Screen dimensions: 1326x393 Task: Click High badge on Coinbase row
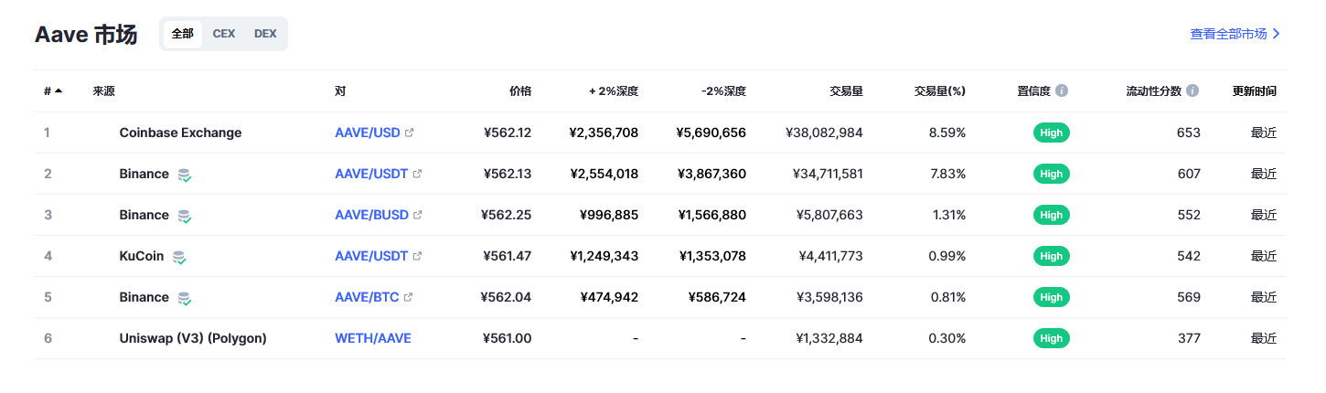coord(1052,133)
